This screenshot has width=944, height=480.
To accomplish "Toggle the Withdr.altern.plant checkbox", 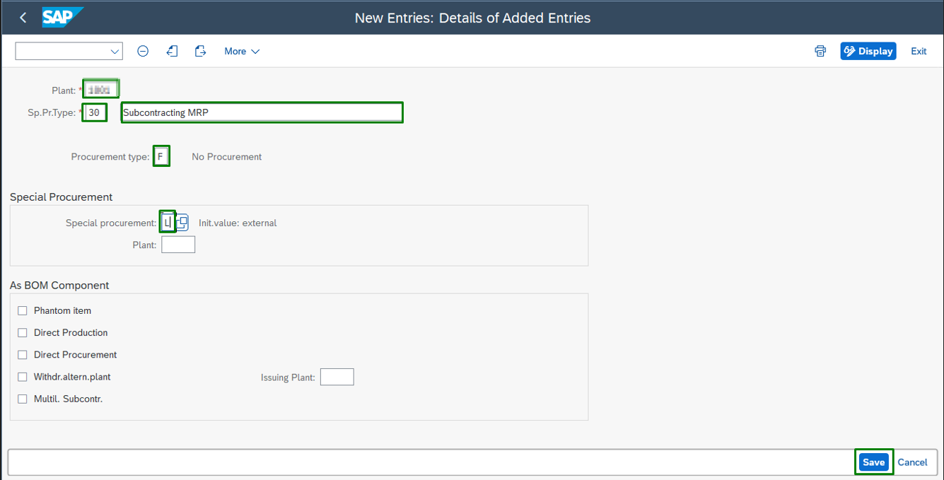I will coord(23,377).
